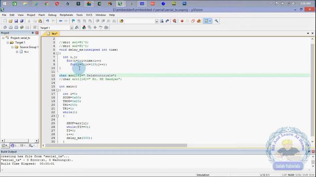Undo the last edit
The image size is (316, 177).
pos(47,21)
